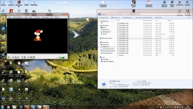The height and width of the screenshot is (109, 193).
Task: Open the Воспроизведение menu in VLC
Action: pos(18,17)
